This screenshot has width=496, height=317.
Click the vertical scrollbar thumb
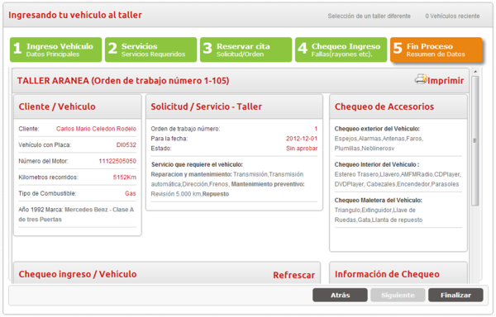(475, 141)
